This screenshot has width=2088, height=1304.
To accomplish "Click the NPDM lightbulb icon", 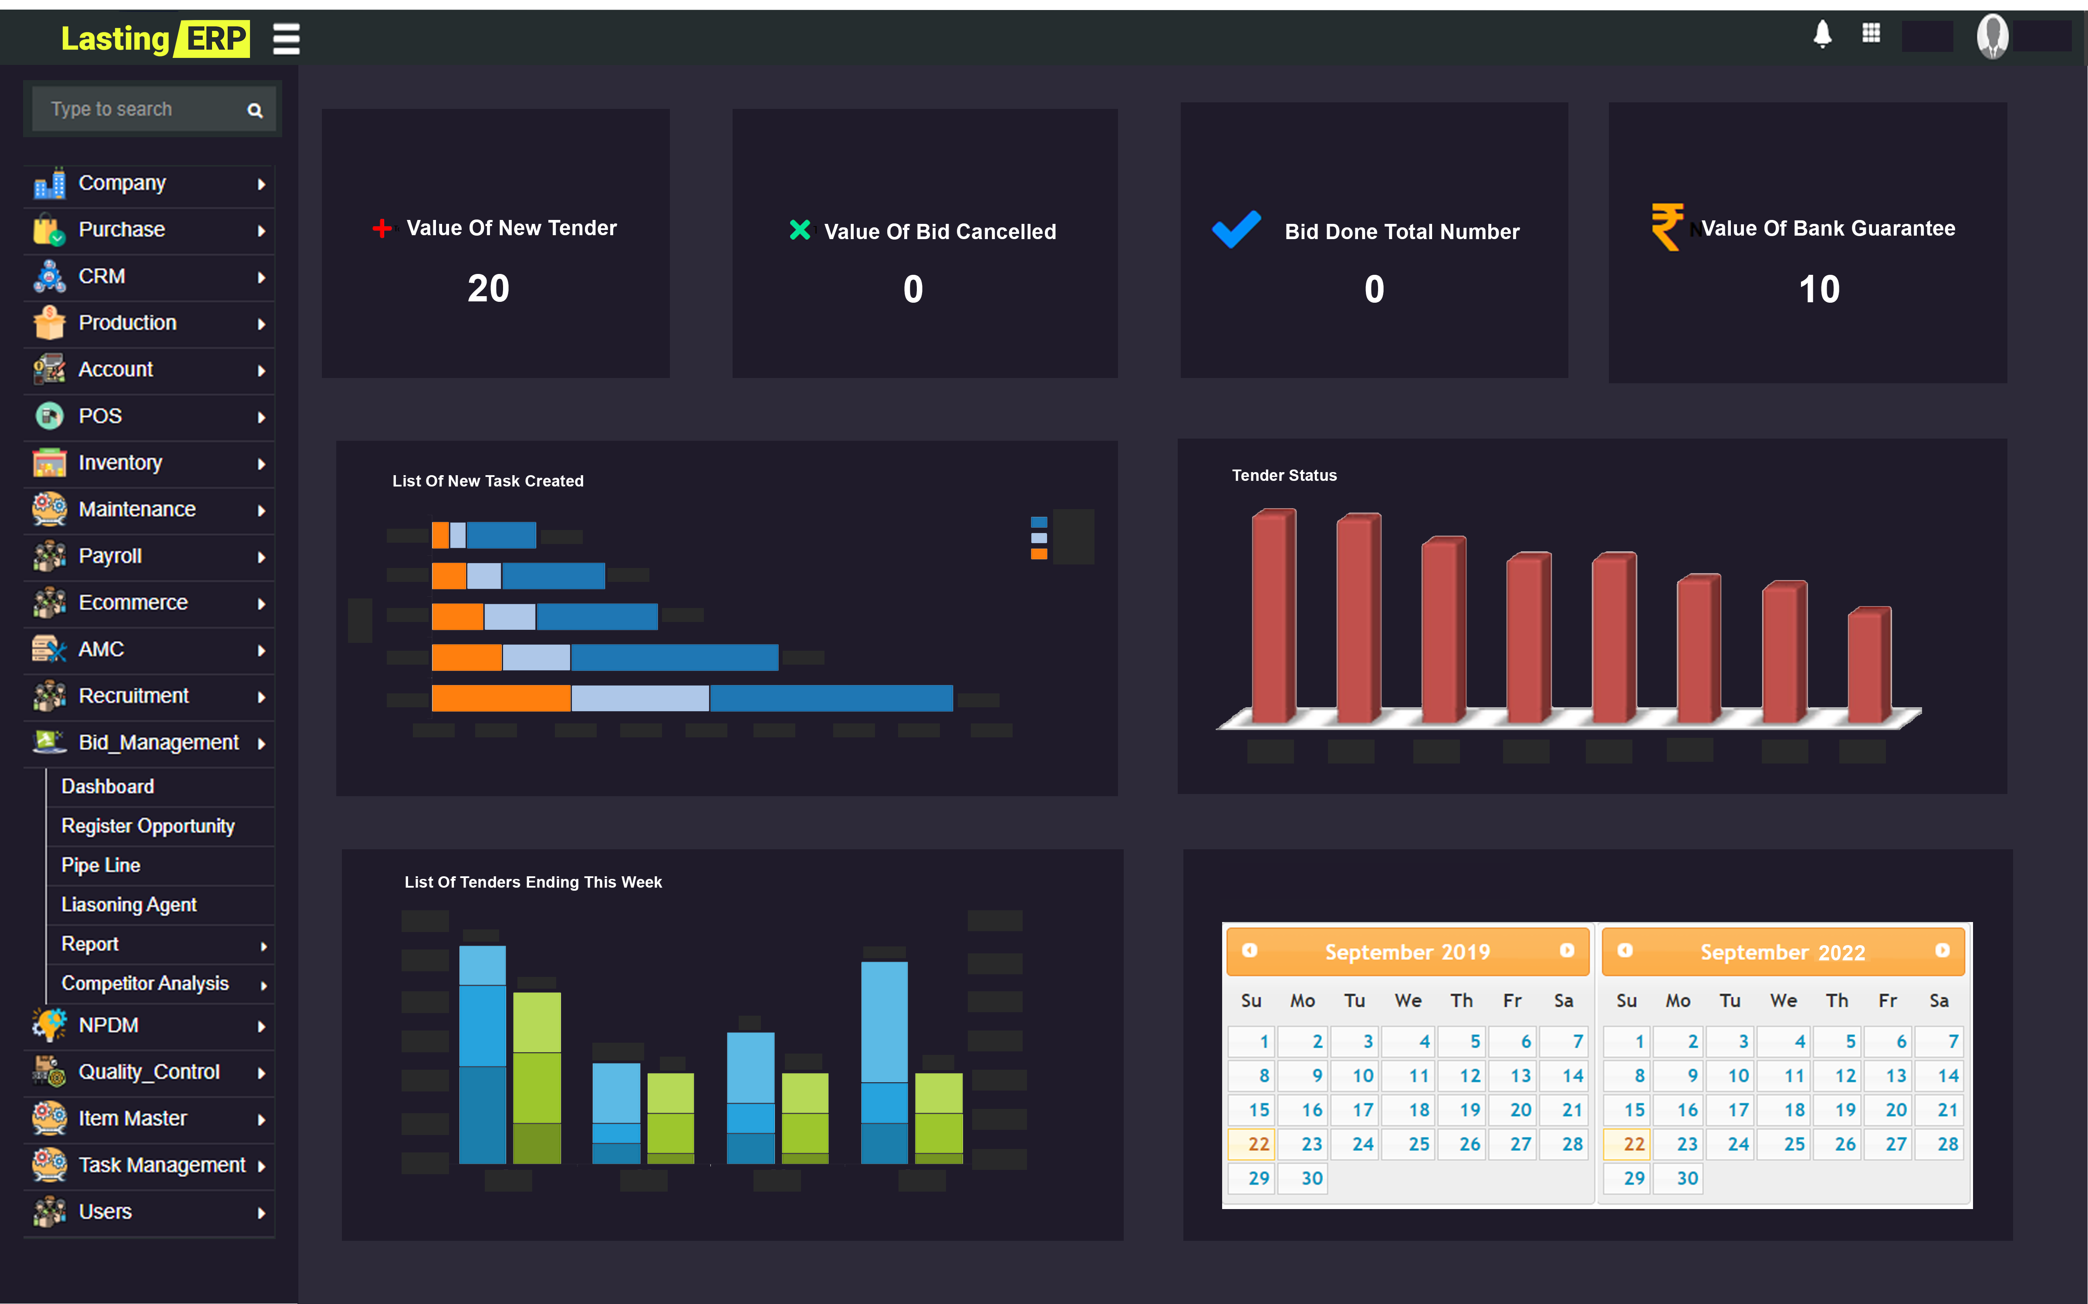I will pos(49,1025).
